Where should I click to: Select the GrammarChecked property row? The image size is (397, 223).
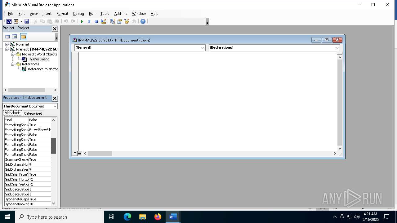pyautogui.click(x=28, y=160)
